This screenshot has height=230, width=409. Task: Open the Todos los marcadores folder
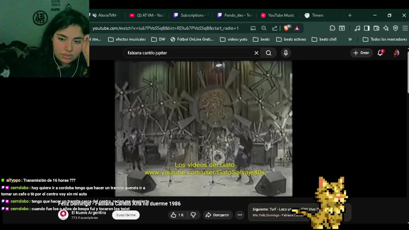click(x=385, y=39)
